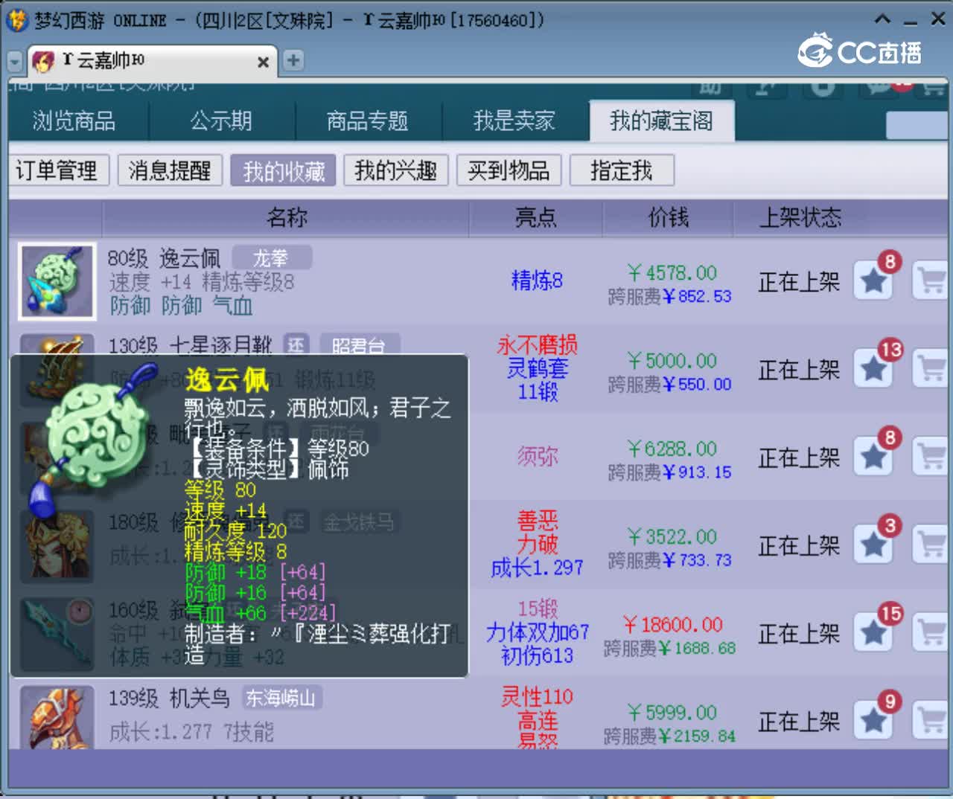Add ￥3522.00 item to shopping cart
This screenshot has width=953, height=799.
tap(931, 545)
